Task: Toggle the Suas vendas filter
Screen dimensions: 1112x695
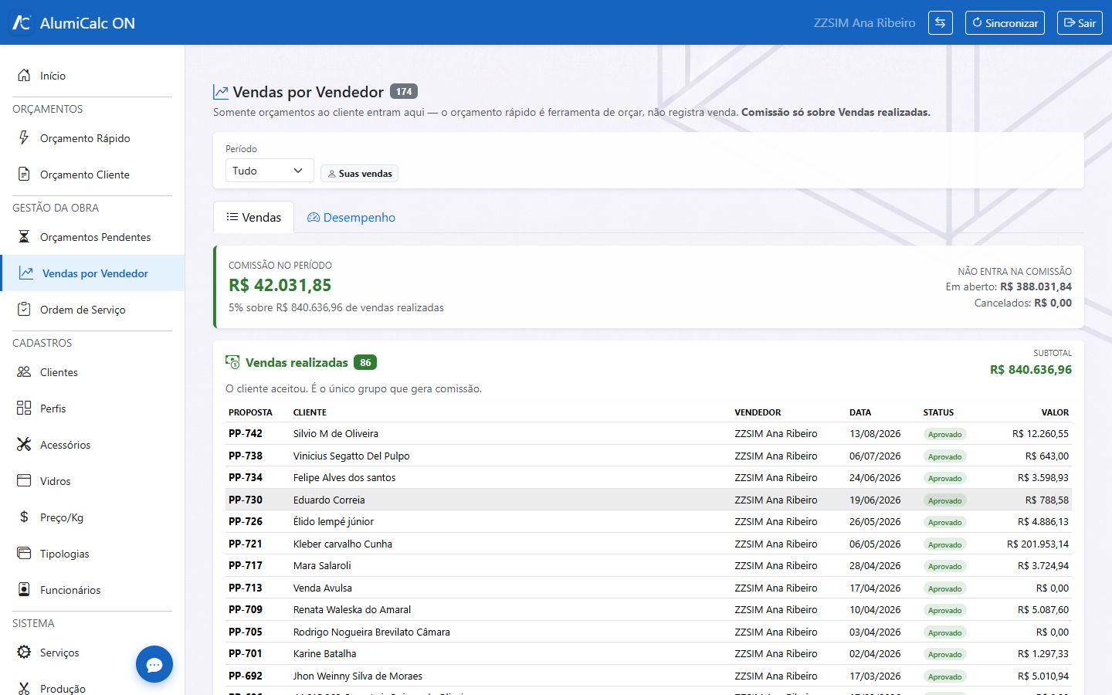Action: click(359, 174)
